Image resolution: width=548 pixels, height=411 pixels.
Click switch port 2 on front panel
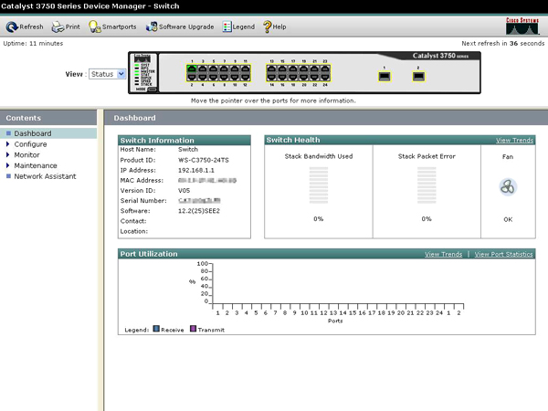click(192, 77)
